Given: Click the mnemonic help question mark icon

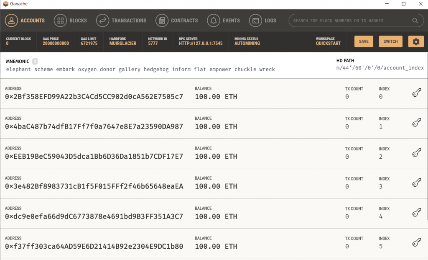Looking at the screenshot, I should 35,61.
